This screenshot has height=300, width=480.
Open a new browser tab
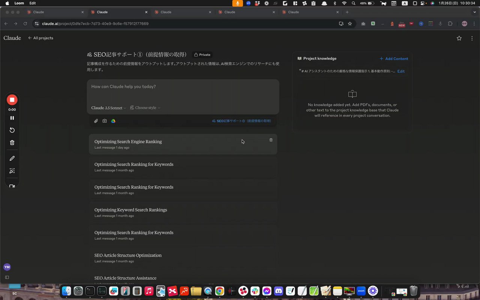[347, 12]
